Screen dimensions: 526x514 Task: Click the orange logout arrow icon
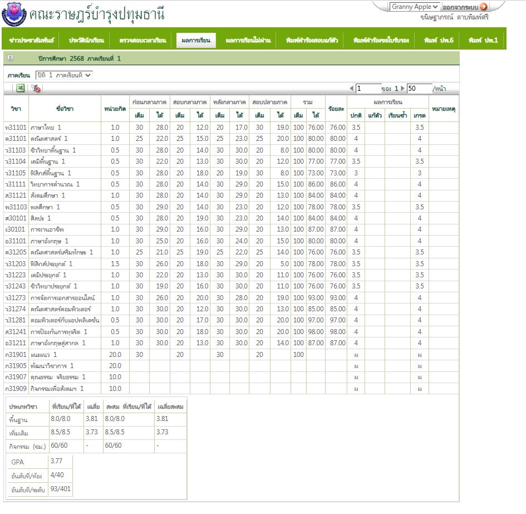[483, 7]
